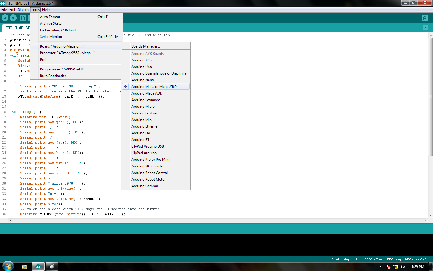Open the tab options dropdown arrow
Viewport: 433px width, 271px height.
pos(425,28)
